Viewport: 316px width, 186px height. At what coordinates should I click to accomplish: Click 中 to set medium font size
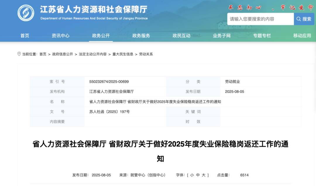point(197,175)
